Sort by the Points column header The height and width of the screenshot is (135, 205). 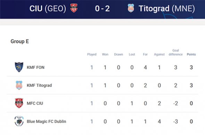(x=191, y=54)
